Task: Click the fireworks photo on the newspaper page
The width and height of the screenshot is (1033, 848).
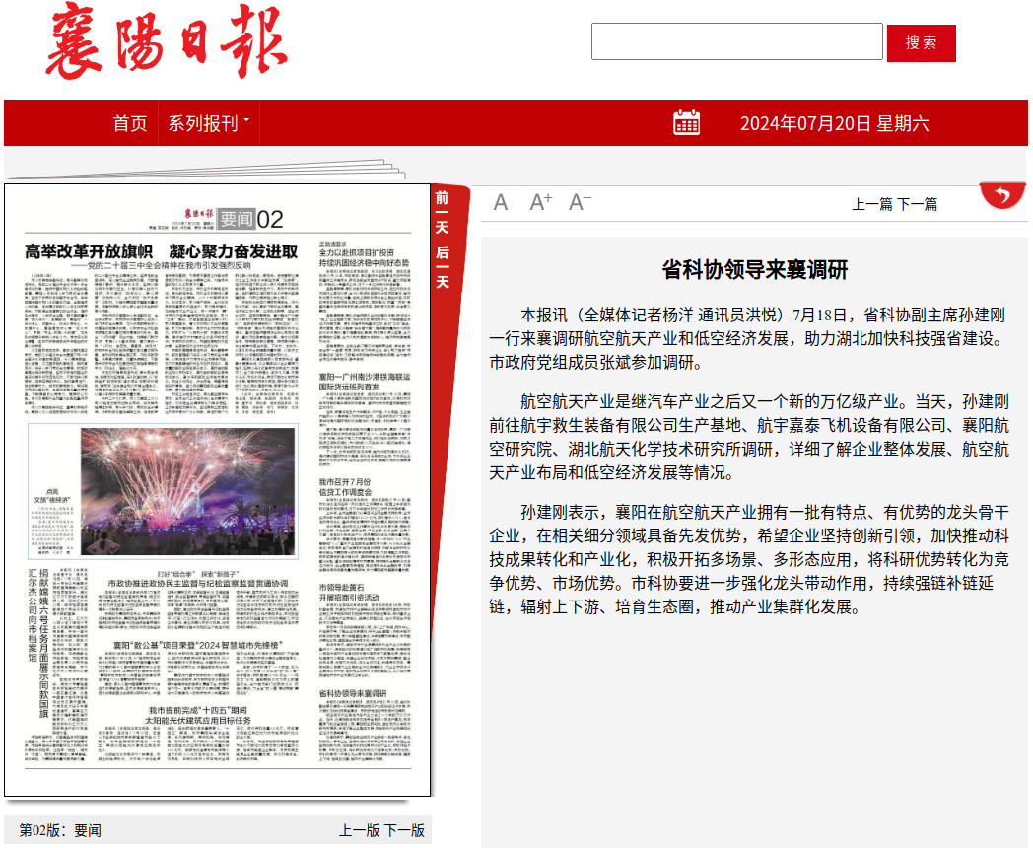Action: point(189,490)
